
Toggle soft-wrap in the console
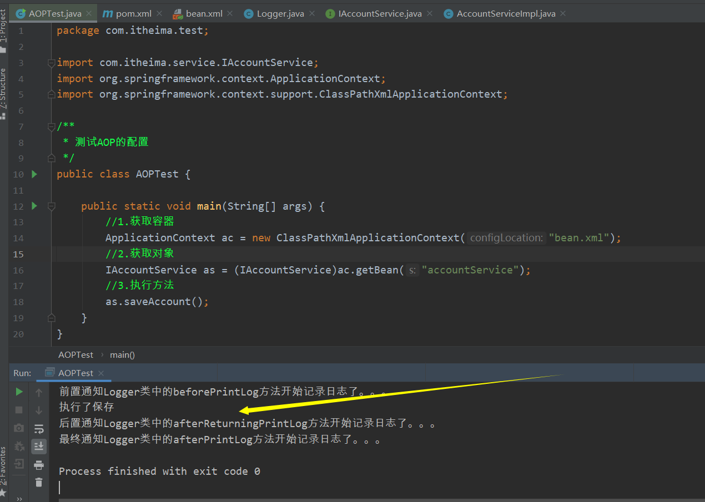(x=39, y=428)
